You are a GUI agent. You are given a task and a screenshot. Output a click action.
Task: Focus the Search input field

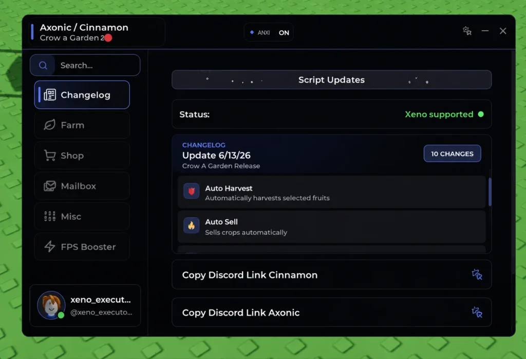click(85, 65)
